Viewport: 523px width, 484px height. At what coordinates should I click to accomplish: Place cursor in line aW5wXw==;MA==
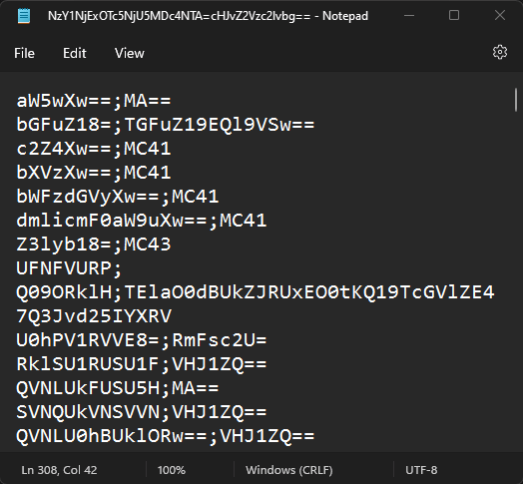click(x=94, y=101)
